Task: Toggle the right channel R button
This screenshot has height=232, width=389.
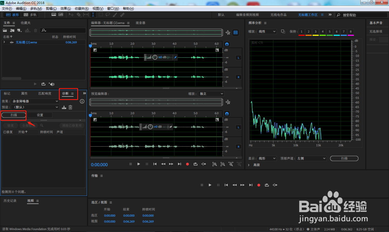Action: [x=239, y=77]
